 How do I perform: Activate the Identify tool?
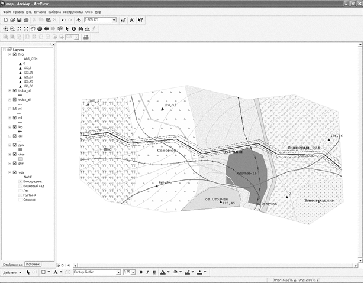[73, 28]
